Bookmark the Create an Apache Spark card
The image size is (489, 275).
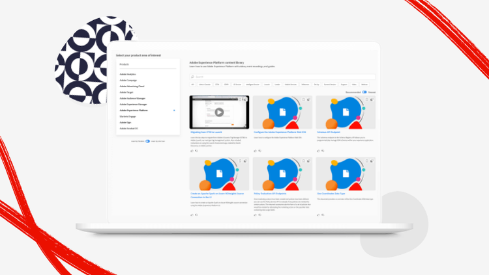[x=240, y=160]
